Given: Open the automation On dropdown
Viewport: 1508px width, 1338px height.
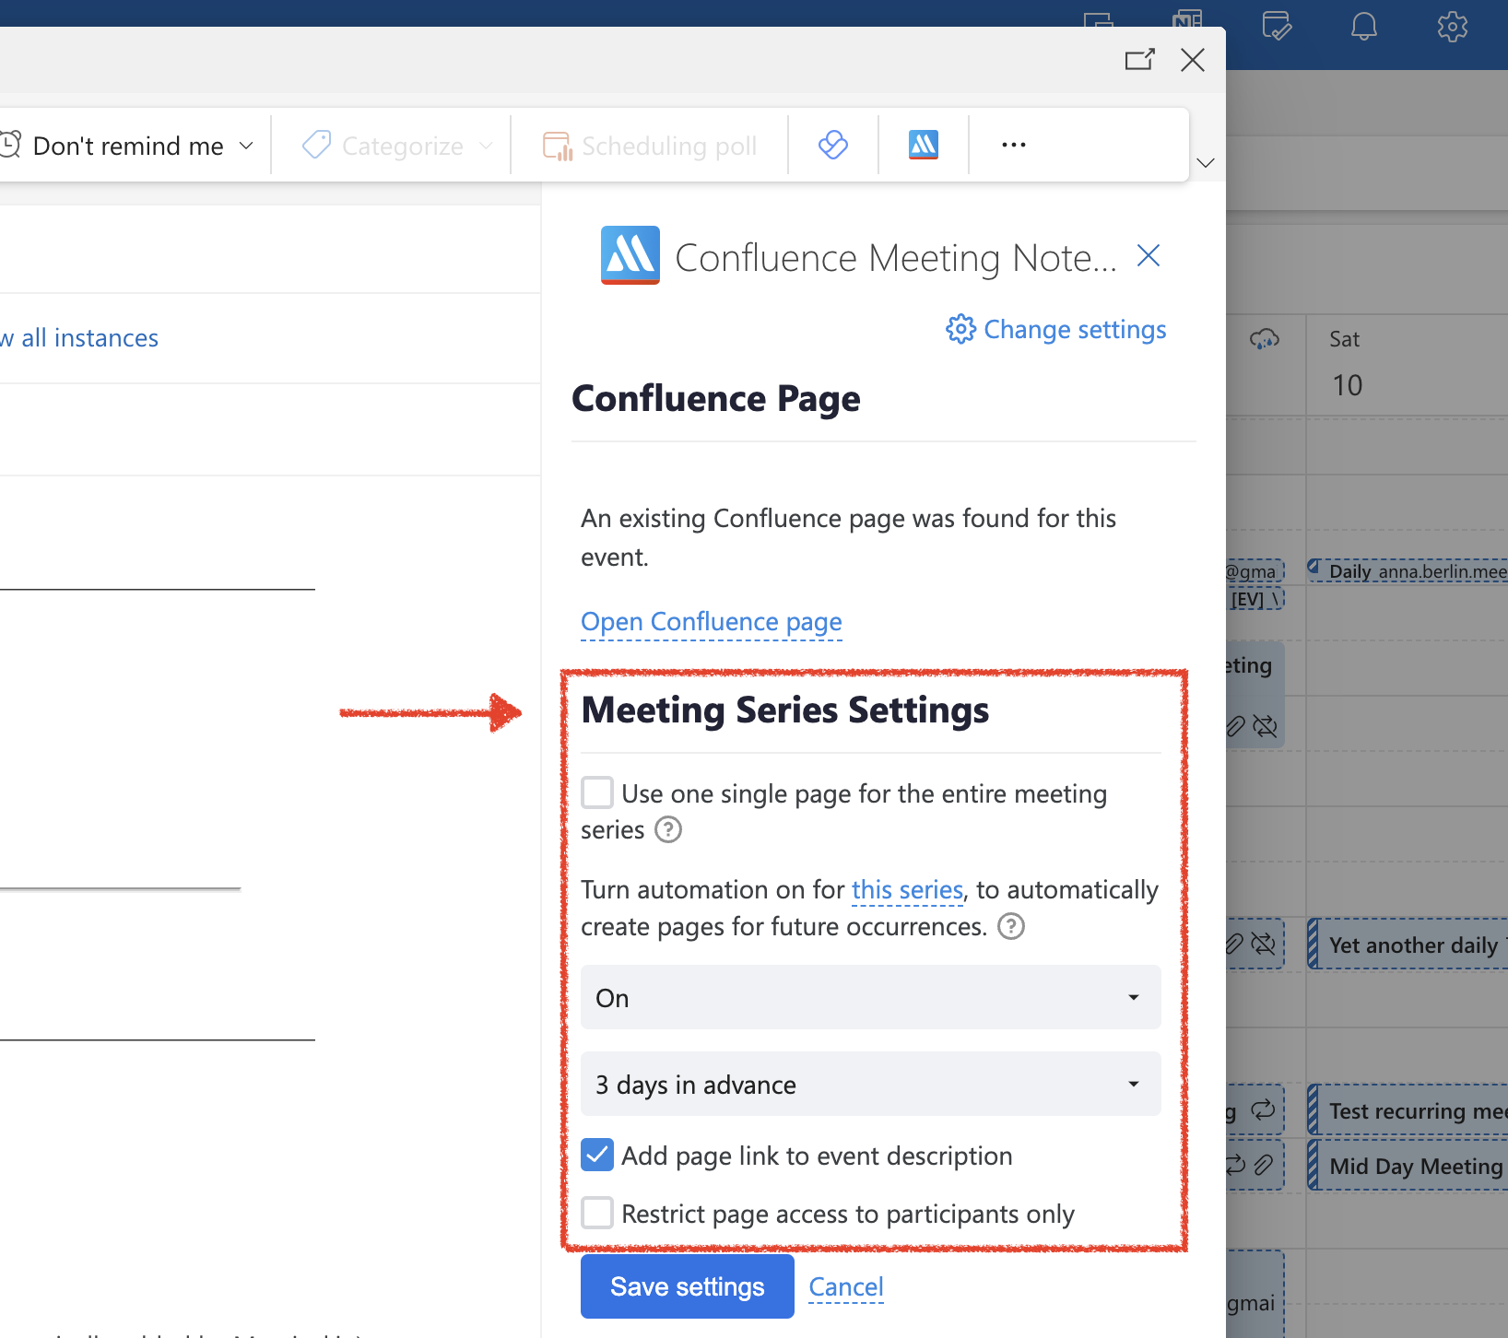Looking at the screenshot, I should [x=870, y=997].
